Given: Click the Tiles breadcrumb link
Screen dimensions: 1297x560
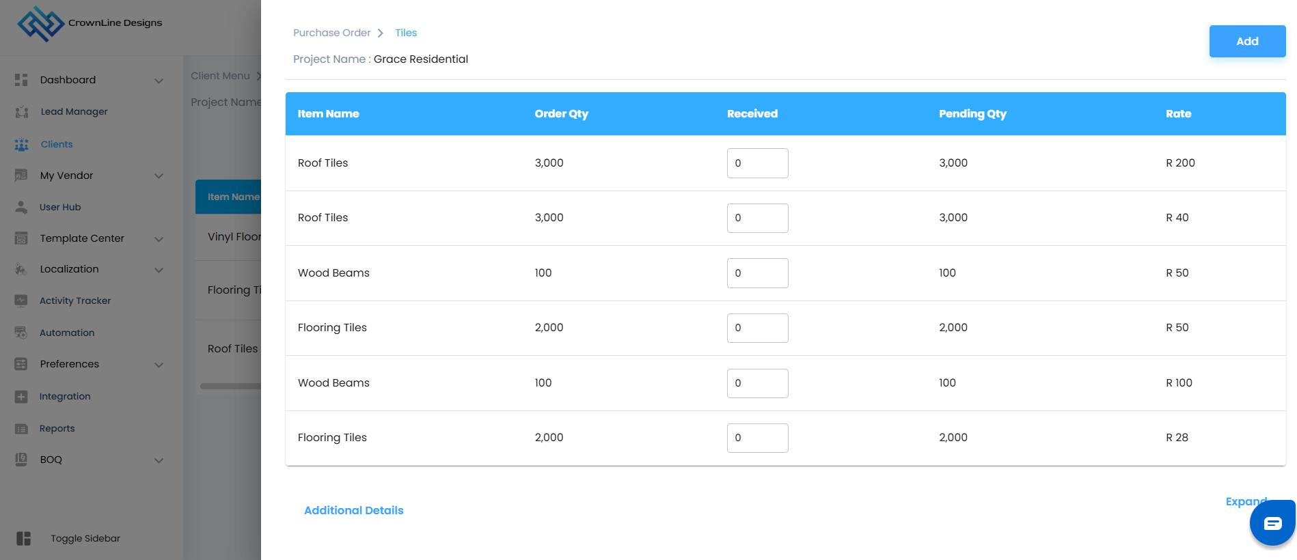Looking at the screenshot, I should click(406, 33).
